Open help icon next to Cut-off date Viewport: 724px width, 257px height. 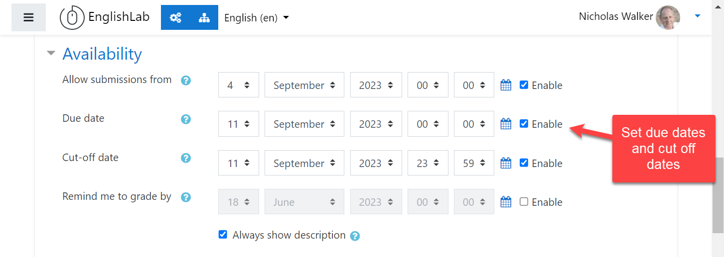pos(186,159)
